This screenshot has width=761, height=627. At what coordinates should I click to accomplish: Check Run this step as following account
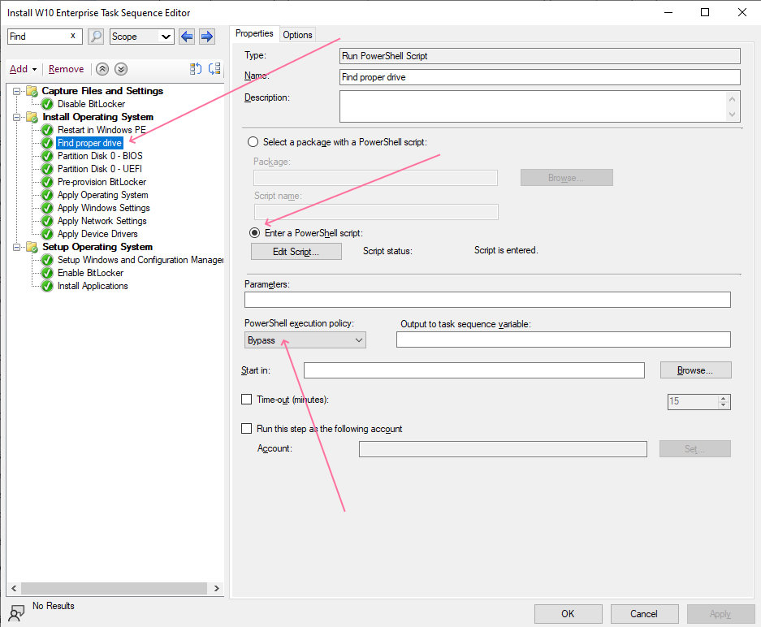[247, 429]
